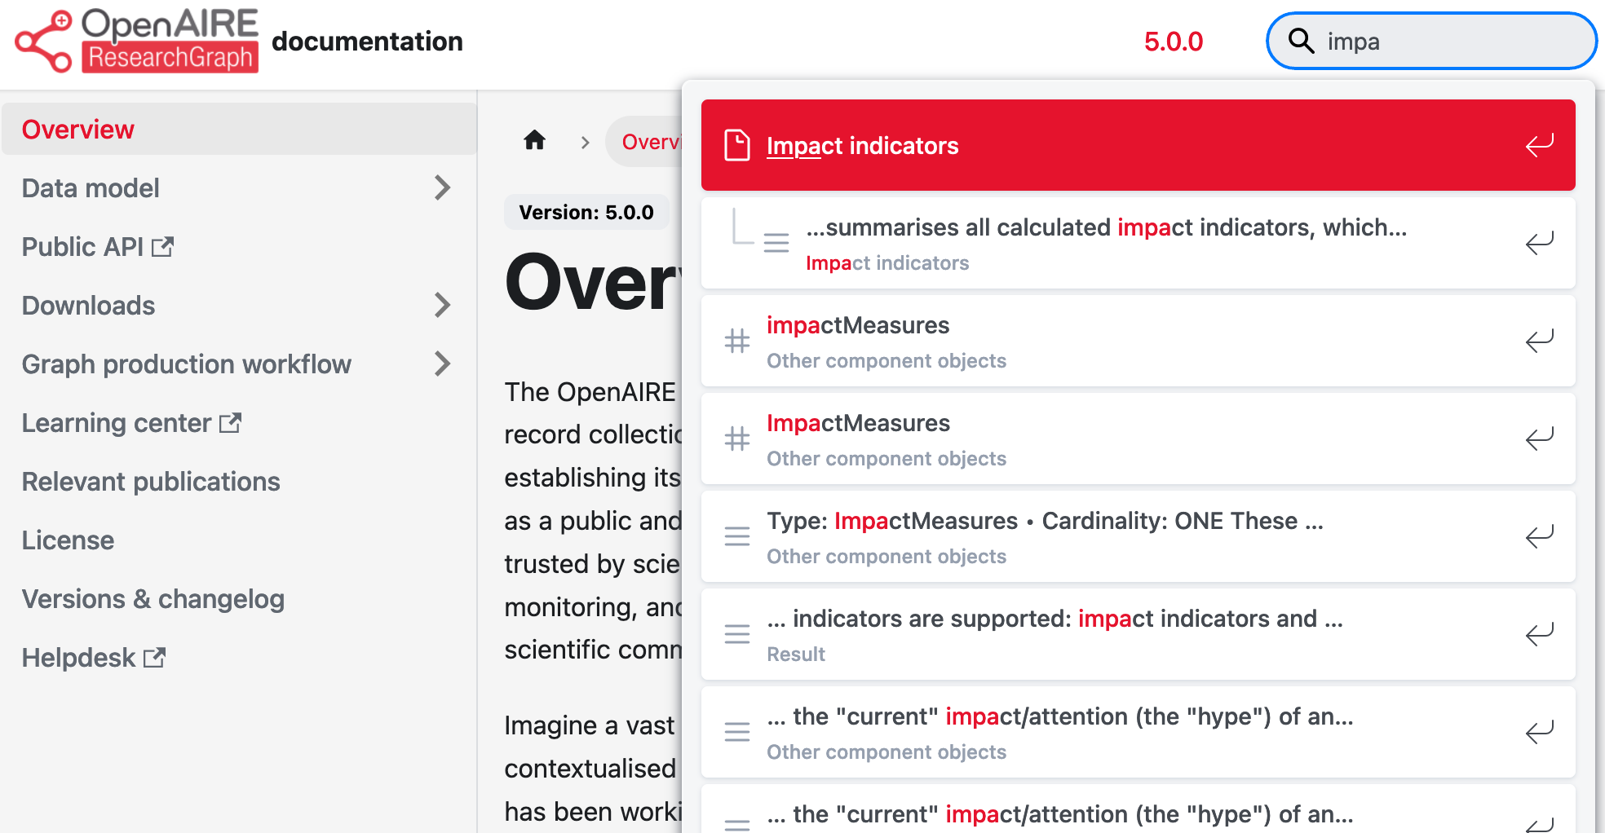Click the external link icon next to Helpdesk
The width and height of the screenshot is (1605, 833).
coord(155,658)
